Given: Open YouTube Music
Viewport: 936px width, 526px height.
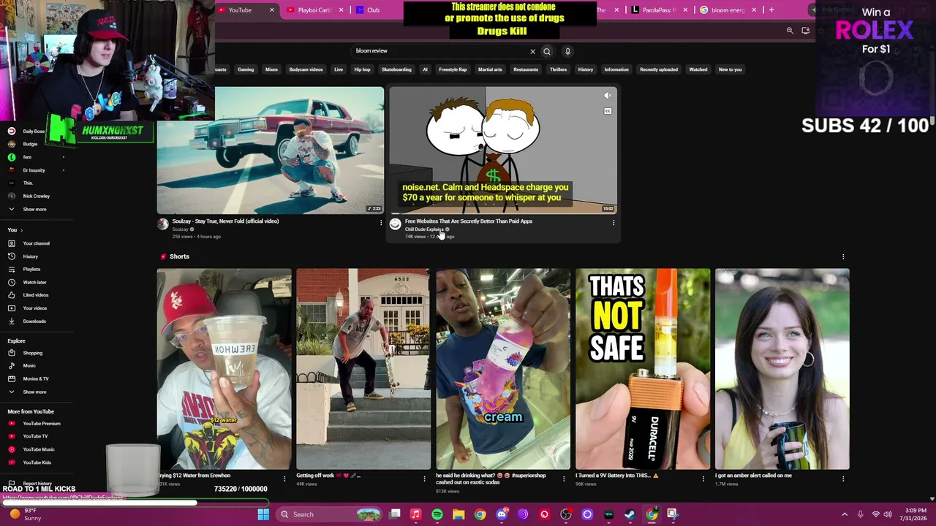Looking at the screenshot, I should click(38, 449).
